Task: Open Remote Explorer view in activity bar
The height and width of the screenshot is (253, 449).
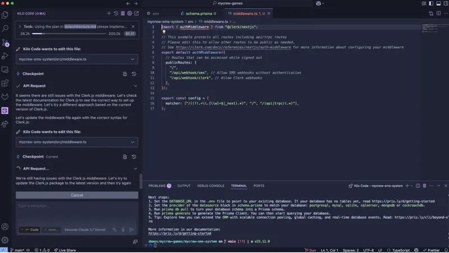Action: 5,70
